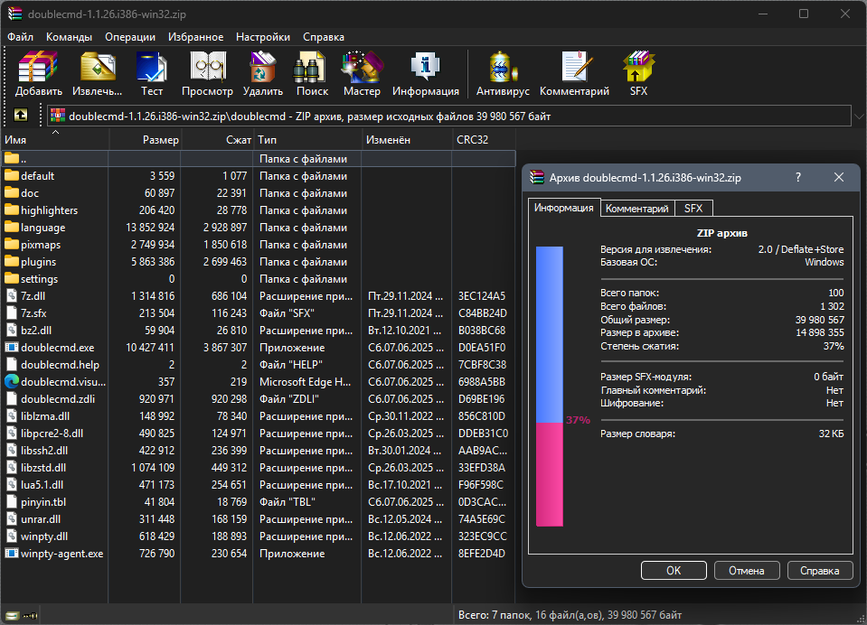867x625 pixels.
Task: Click the disk icon in status bar
Action: (x=12, y=615)
